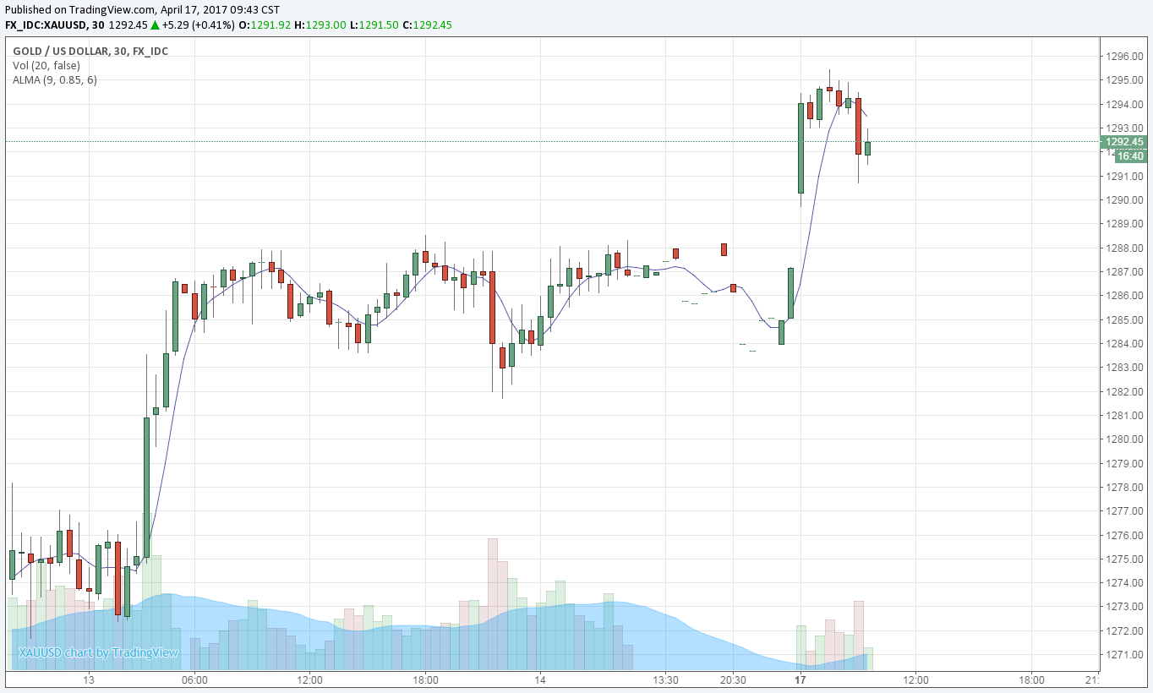Image resolution: width=1153 pixels, height=693 pixels.
Task: Click the 1286.00 price axis label
Action: click(1124, 296)
